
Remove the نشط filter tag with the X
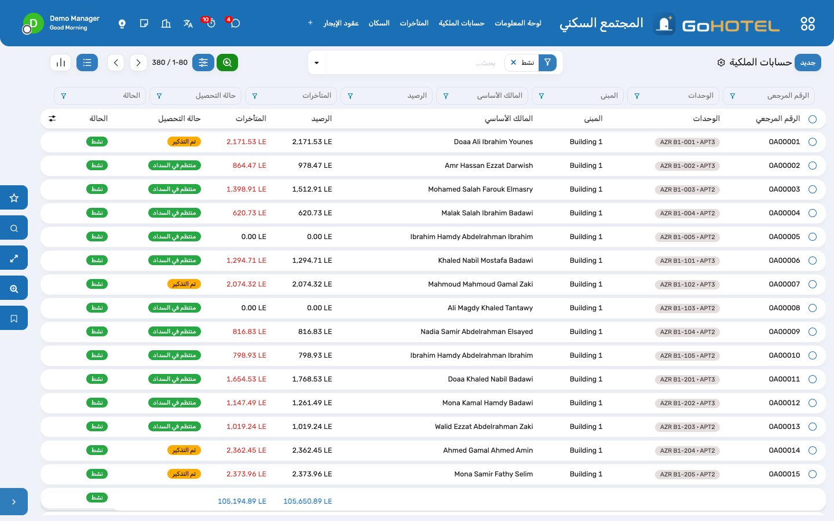coord(513,63)
